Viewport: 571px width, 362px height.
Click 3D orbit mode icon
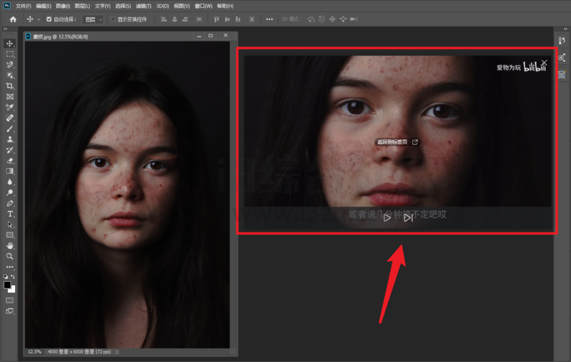click(311, 19)
